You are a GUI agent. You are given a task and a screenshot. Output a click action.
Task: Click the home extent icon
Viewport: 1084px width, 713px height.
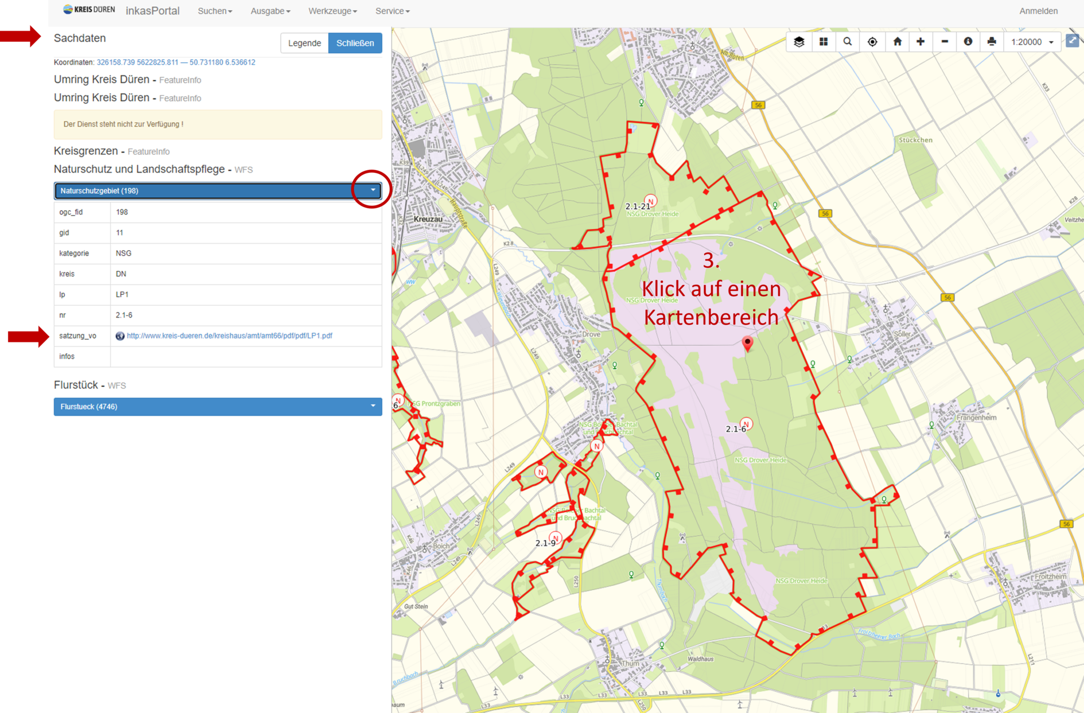pyautogui.click(x=897, y=42)
